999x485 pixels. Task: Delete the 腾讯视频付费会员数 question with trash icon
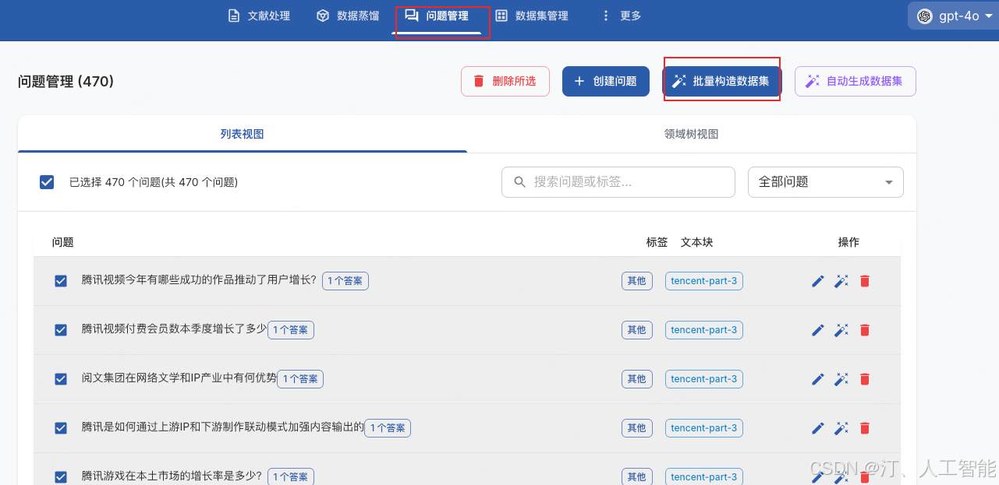[864, 330]
